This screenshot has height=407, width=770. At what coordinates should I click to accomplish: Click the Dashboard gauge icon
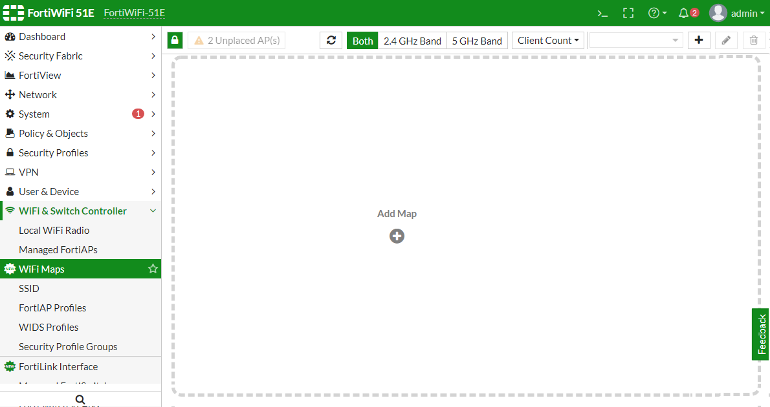10,37
